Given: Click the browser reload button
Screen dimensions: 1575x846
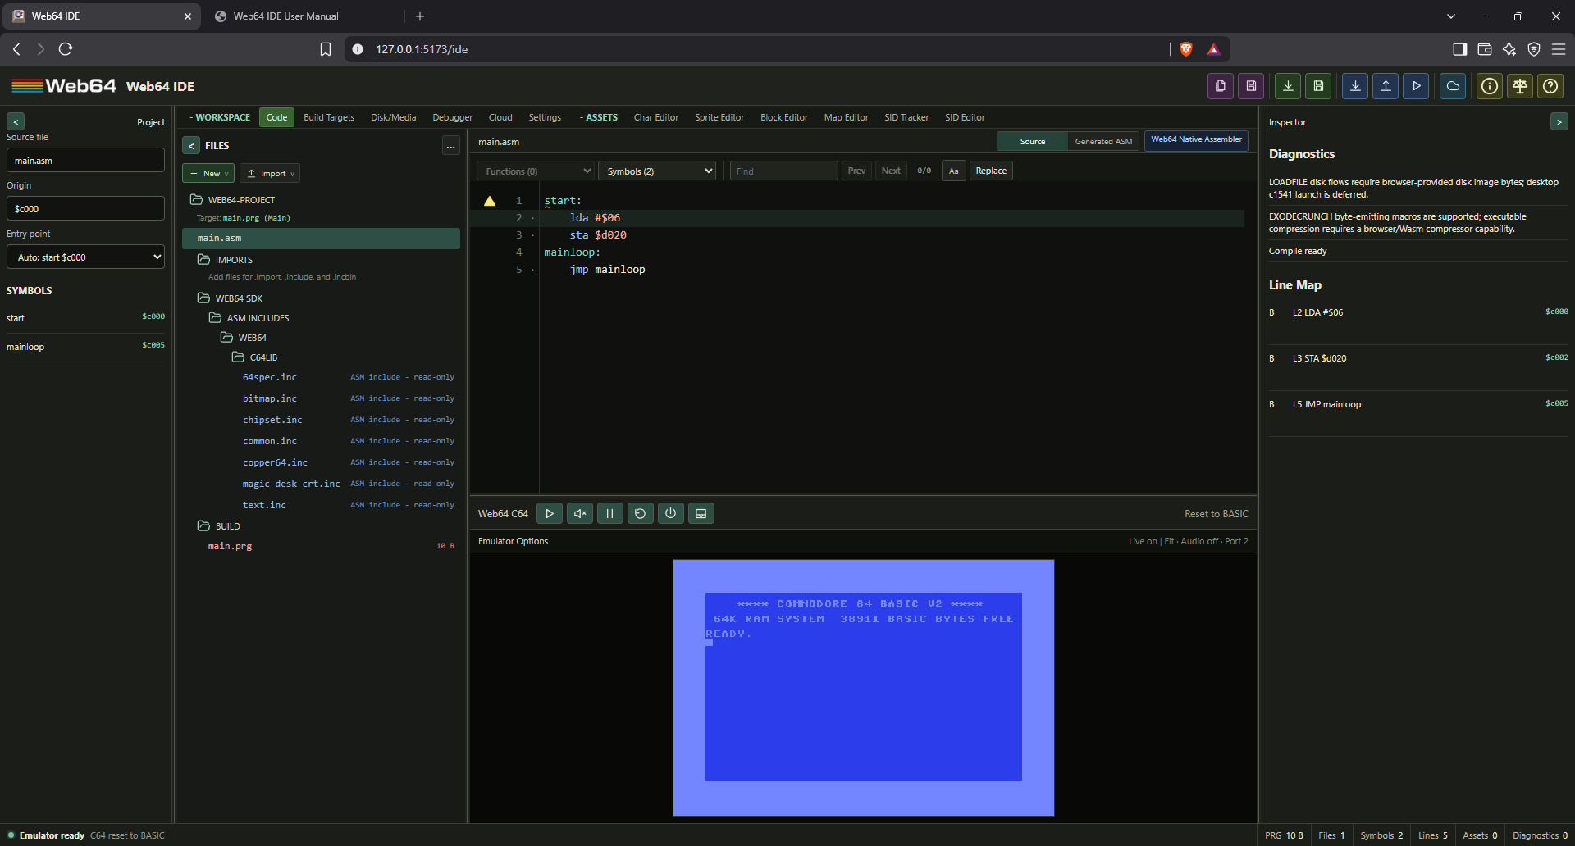Looking at the screenshot, I should (66, 49).
